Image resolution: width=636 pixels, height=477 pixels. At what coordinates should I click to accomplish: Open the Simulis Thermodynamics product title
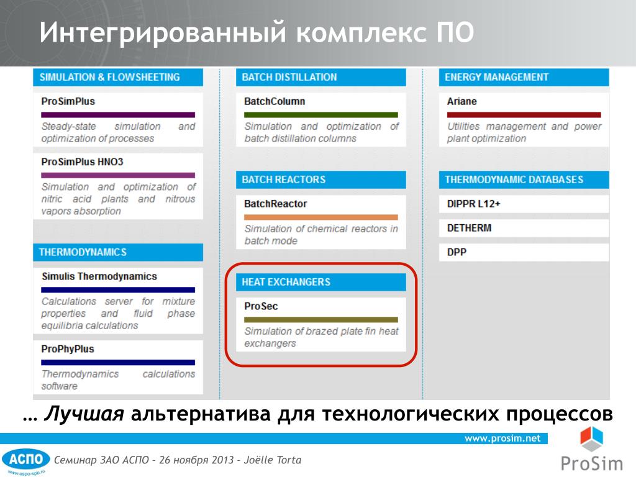(99, 276)
